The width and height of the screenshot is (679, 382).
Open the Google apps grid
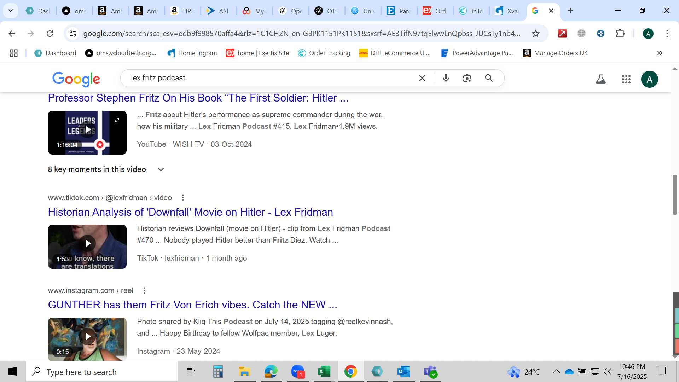tap(626, 79)
